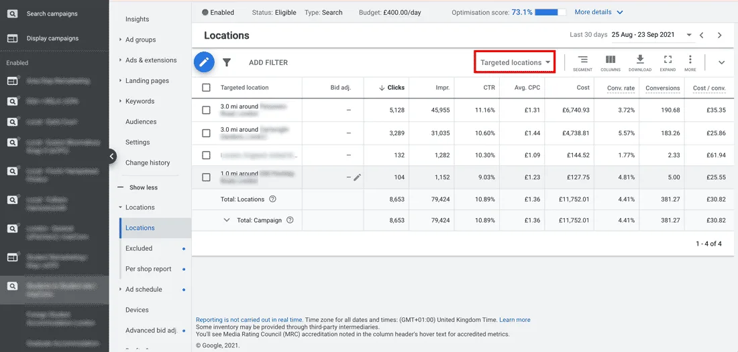The height and width of the screenshot is (352, 738).
Task: Open Settings page
Action: (x=138, y=143)
